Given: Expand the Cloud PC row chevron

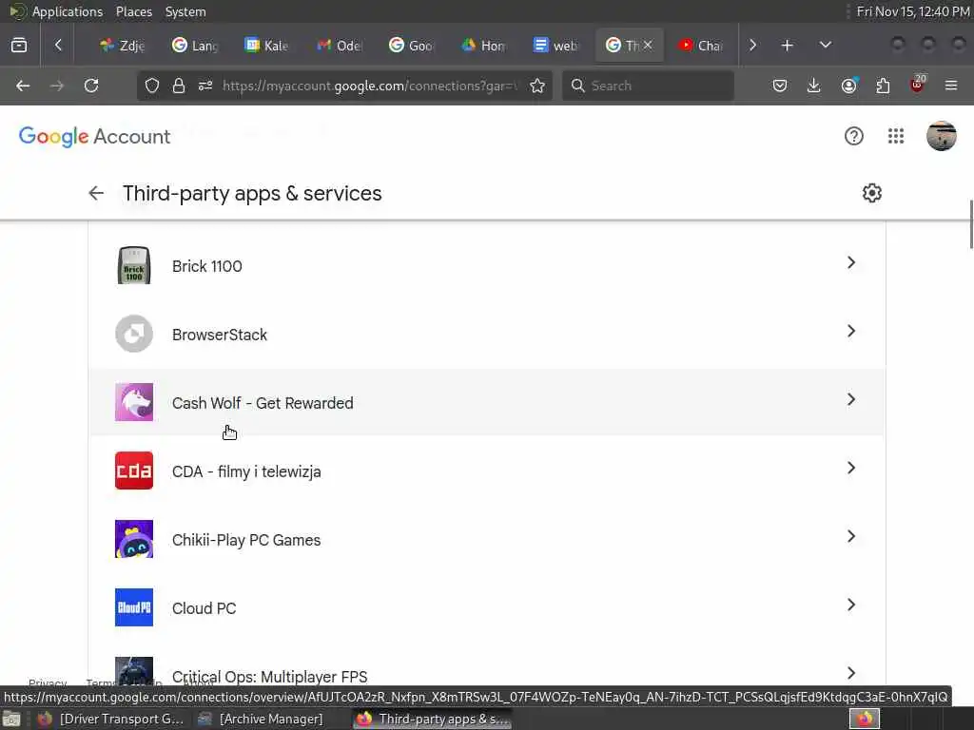Looking at the screenshot, I should 851,604.
